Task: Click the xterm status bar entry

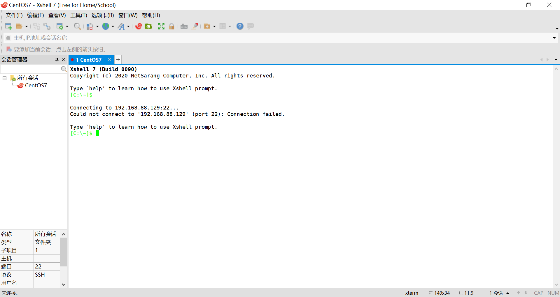Action: point(412,293)
